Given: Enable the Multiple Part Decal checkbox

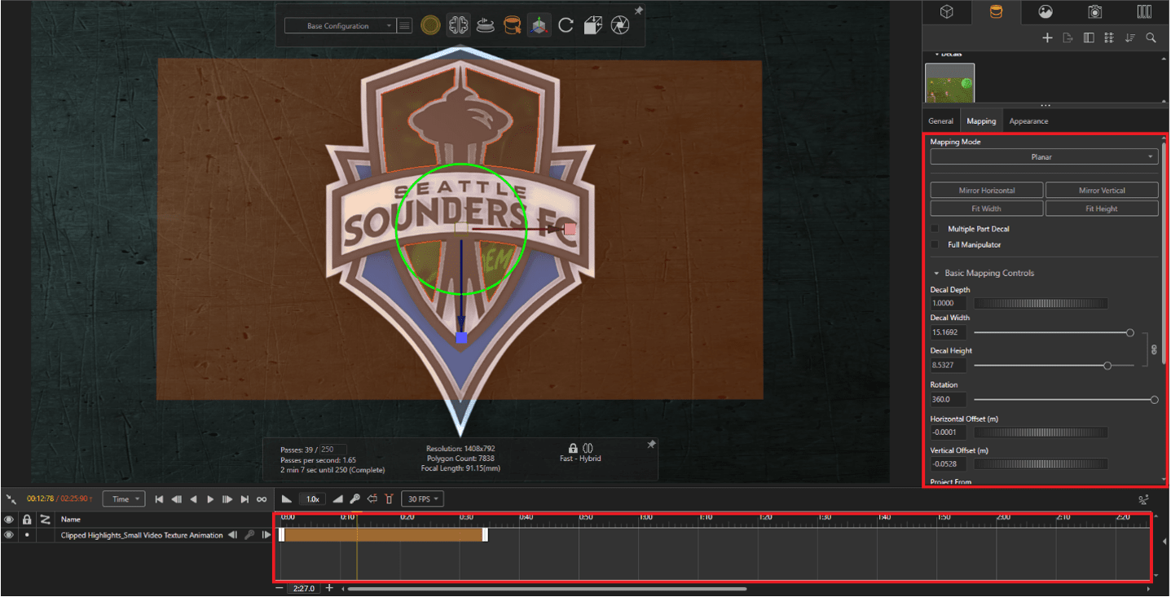Looking at the screenshot, I should coord(935,229).
